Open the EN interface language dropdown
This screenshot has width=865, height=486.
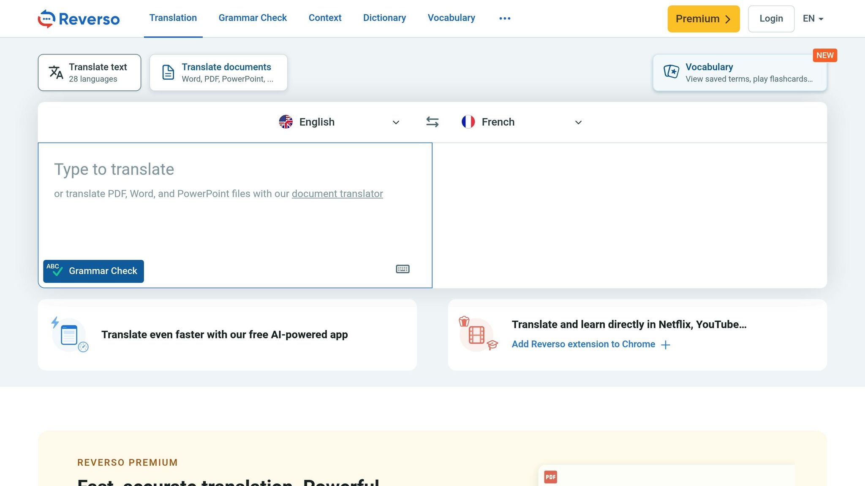pyautogui.click(x=813, y=19)
